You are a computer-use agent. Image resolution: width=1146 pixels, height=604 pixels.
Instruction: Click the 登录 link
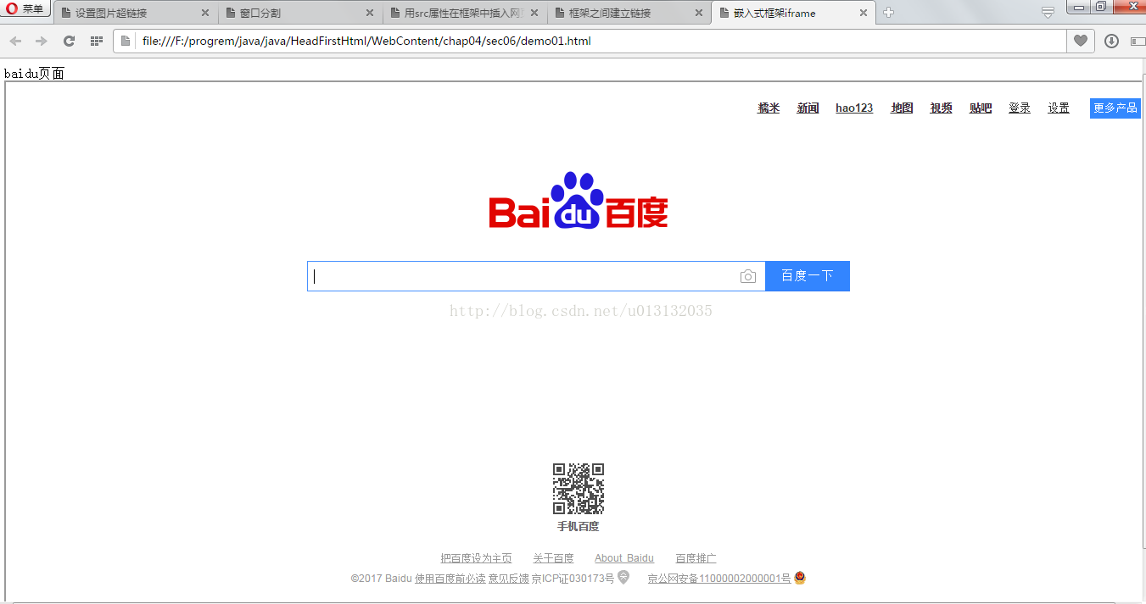click(1020, 108)
